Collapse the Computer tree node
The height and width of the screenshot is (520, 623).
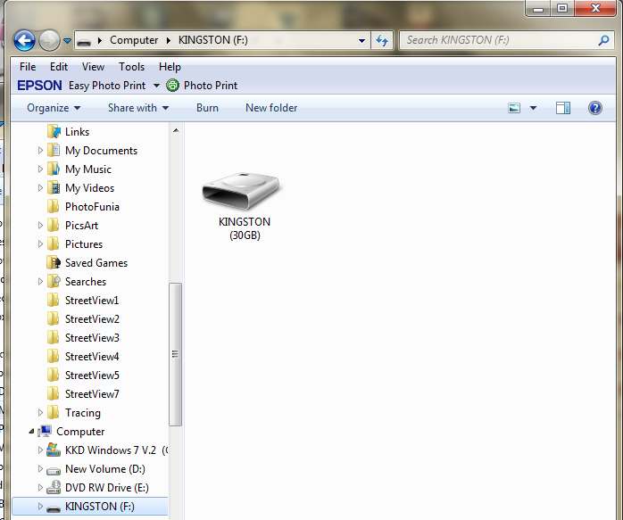(31, 432)
